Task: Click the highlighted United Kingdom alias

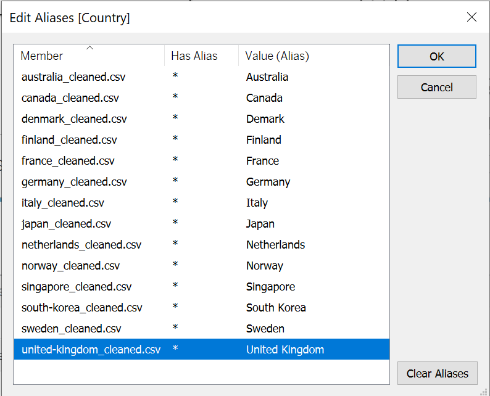Action: point(284,350)
